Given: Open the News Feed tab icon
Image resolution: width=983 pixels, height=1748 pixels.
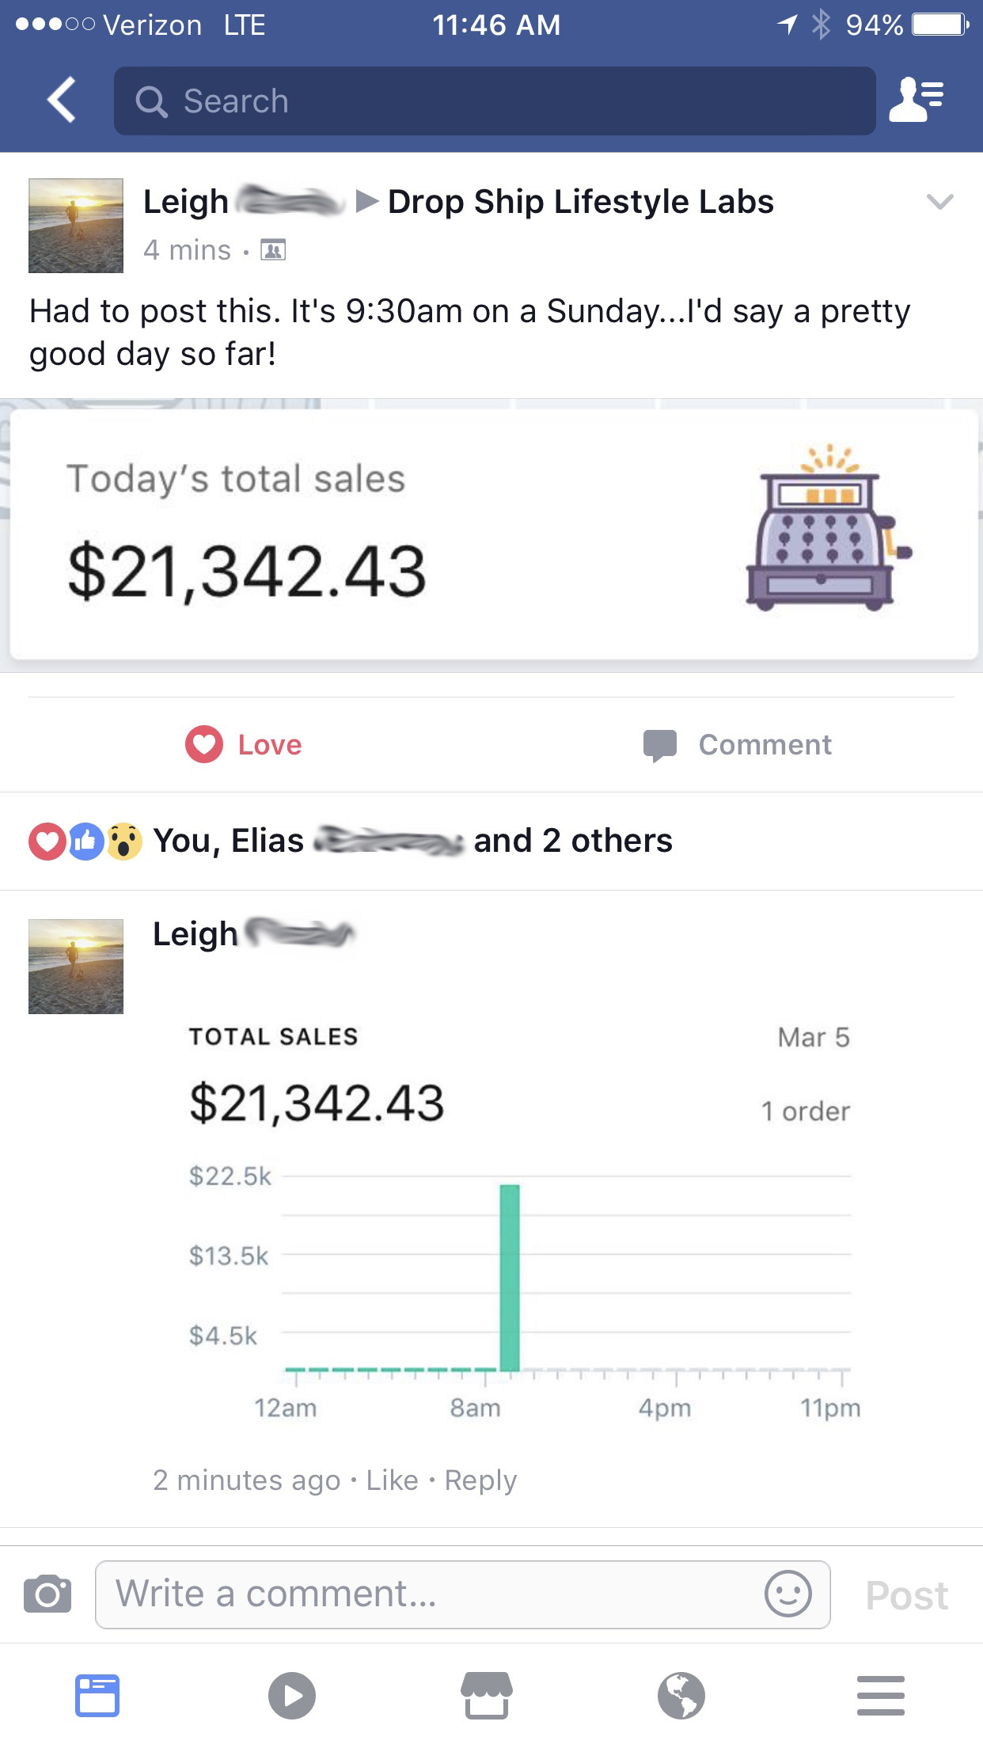Looking at the screenshot, I should tap(97, 1696).
